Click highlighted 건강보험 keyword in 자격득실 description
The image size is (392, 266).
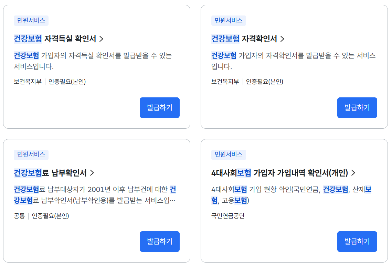(x=23, y=55)
